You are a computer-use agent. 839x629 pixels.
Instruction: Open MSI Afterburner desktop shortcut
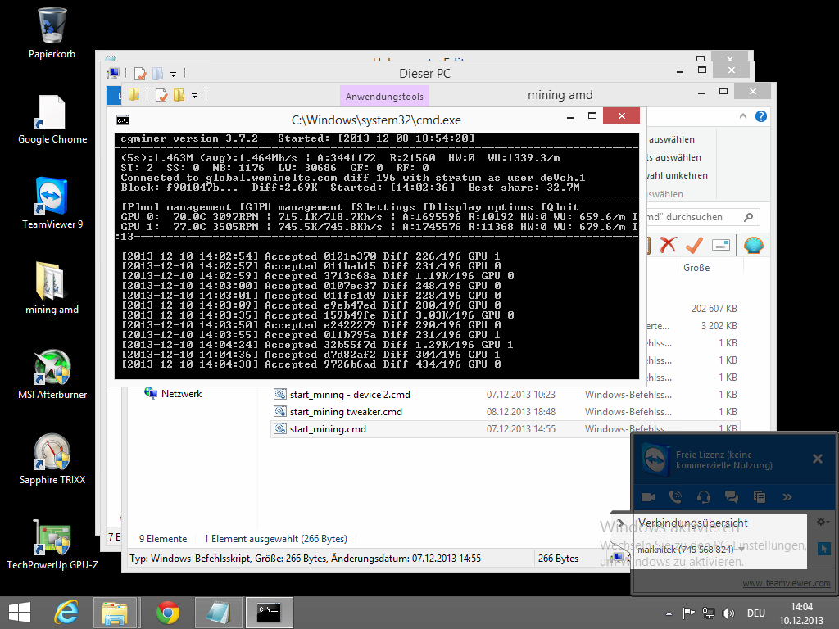[52, 373]
